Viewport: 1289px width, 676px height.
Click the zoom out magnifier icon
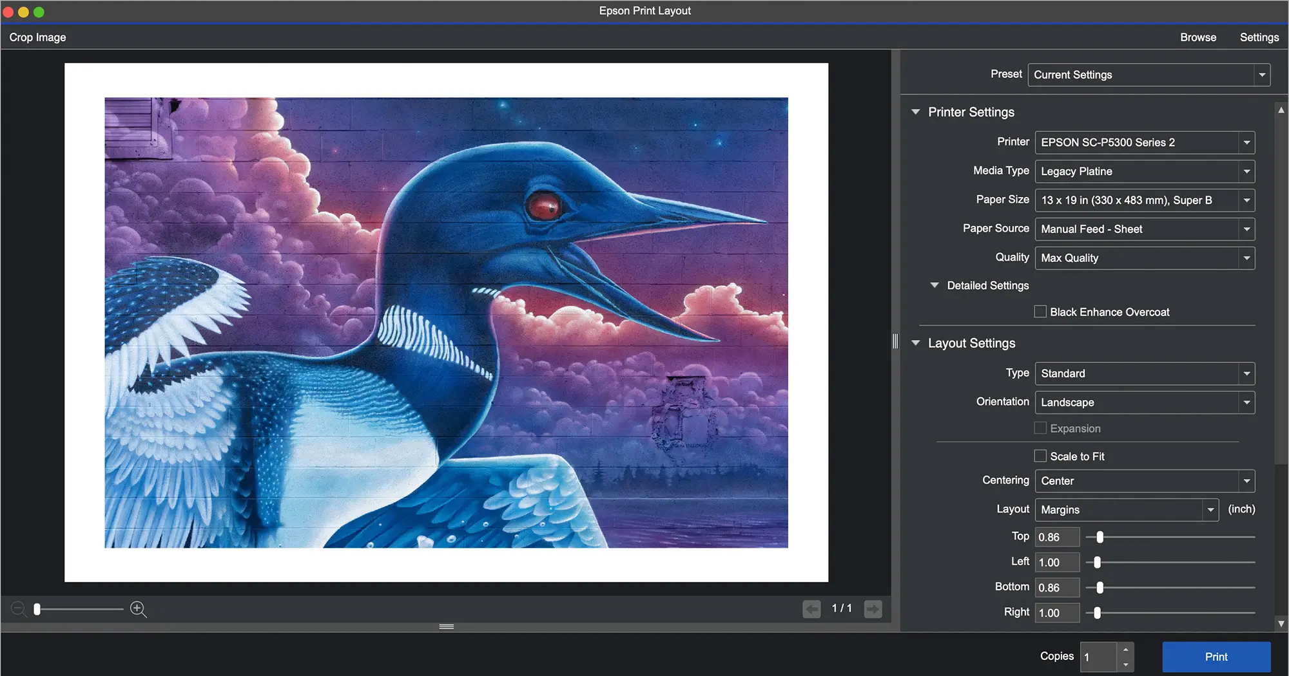click(19, 609)
